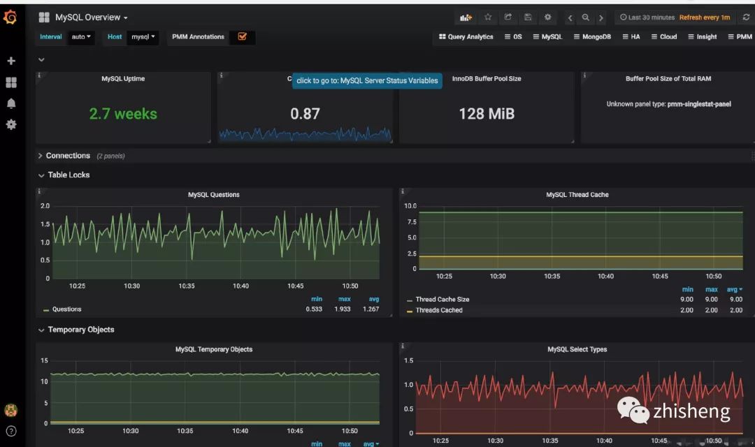Save the dashboard with disk icon
Screen dimensions: 755x447
(528, 17)
